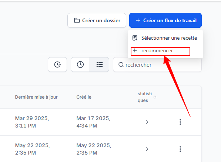Open three-dot menu for May 22 2025 row

pos(180,149)
